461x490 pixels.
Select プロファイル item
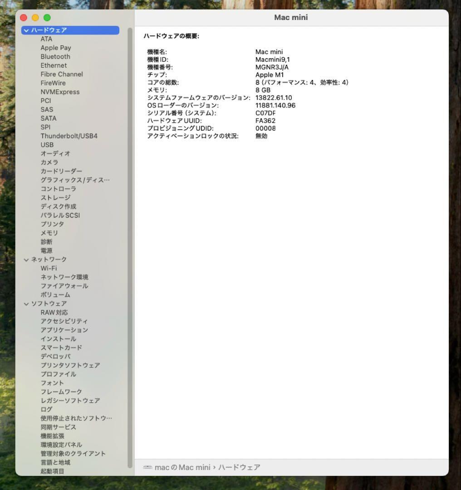click(x=59, y=374)
